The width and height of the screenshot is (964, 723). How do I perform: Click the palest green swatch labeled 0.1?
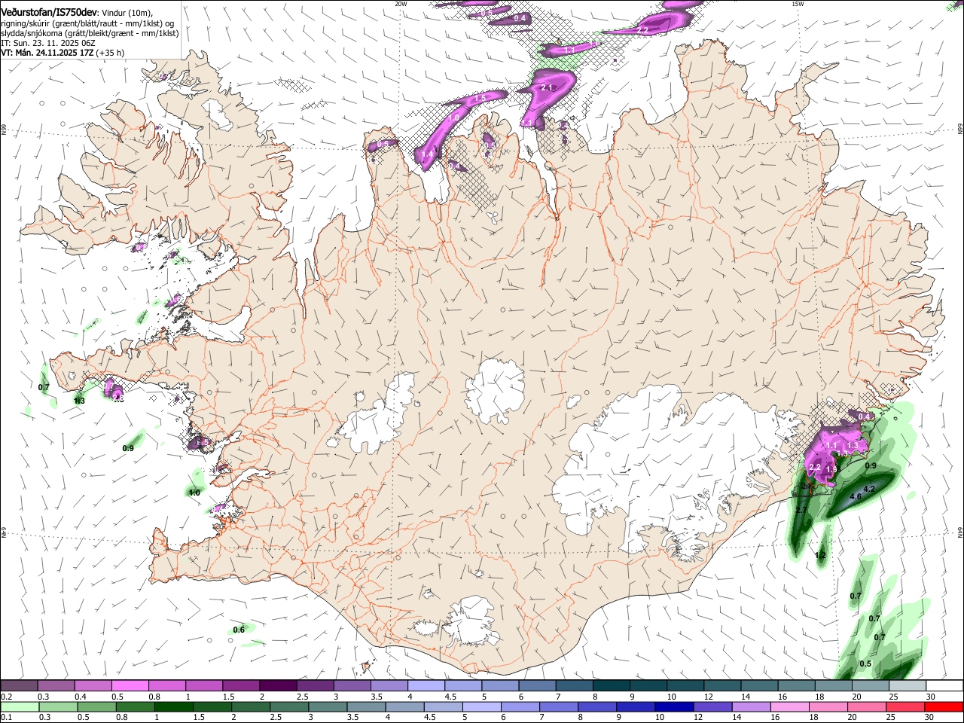(19, 707)
